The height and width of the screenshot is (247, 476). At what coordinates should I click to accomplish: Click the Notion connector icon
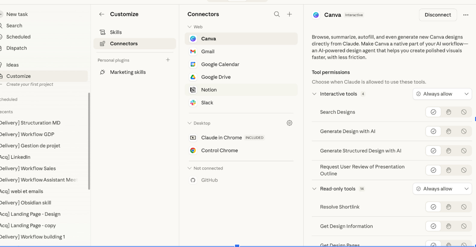tap(193, 90)
